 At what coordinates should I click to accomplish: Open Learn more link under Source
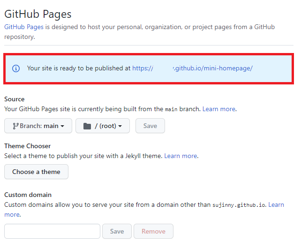219,109
